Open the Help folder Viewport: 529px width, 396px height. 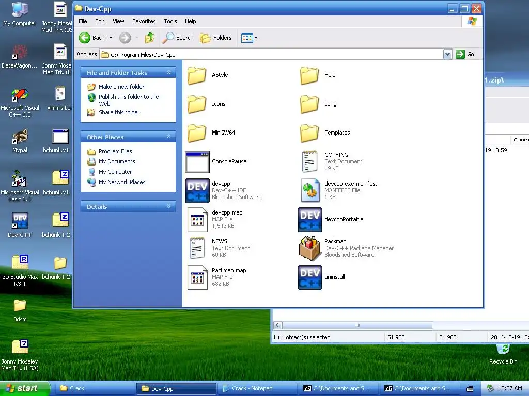click(309, 75)
